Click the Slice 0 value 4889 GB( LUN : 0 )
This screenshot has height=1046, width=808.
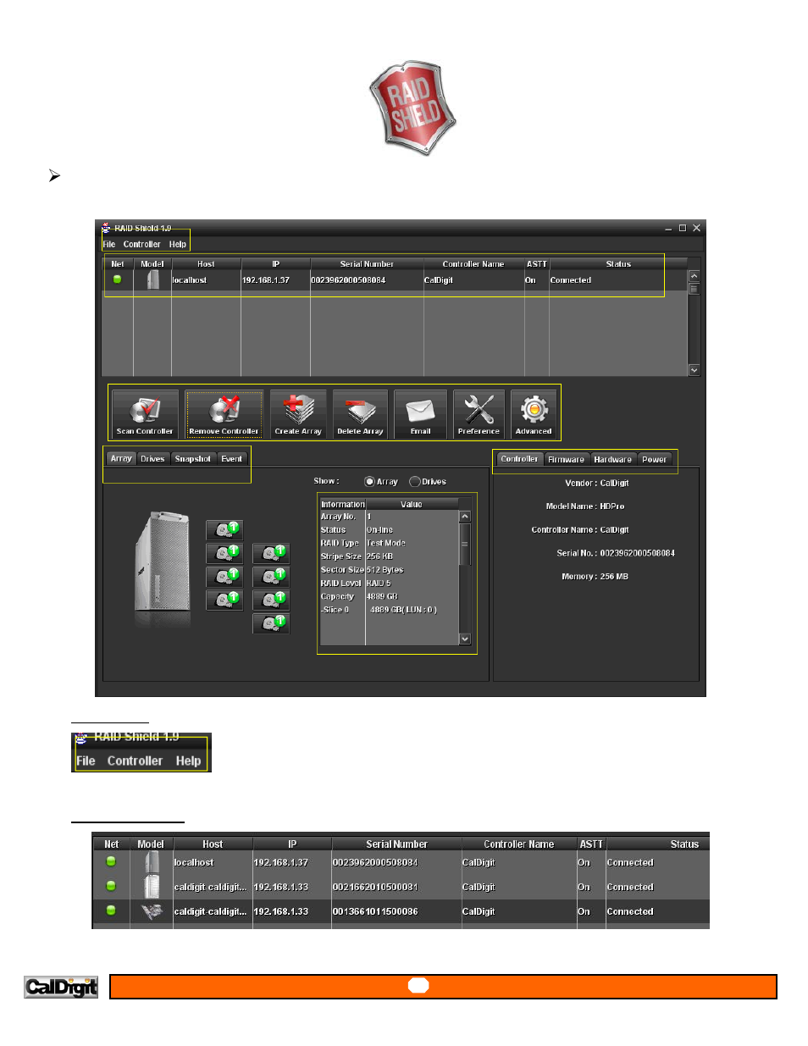click(403, 610)
